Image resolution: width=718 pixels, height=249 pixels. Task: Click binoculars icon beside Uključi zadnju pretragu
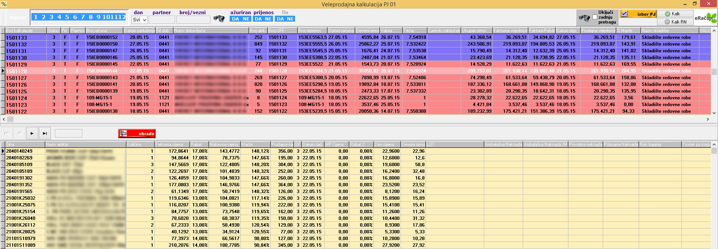[584, 18]
